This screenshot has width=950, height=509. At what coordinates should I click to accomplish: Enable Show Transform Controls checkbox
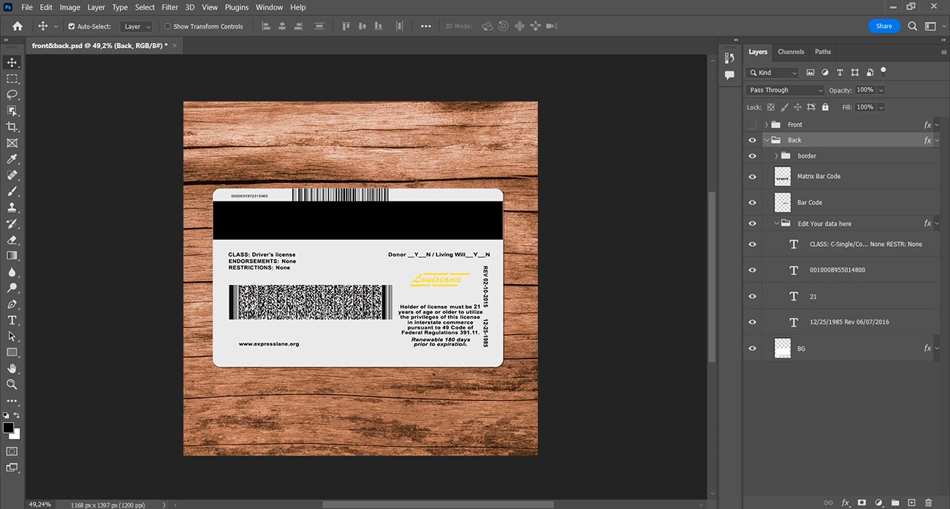pyautogui.click(x=167, y=26)
